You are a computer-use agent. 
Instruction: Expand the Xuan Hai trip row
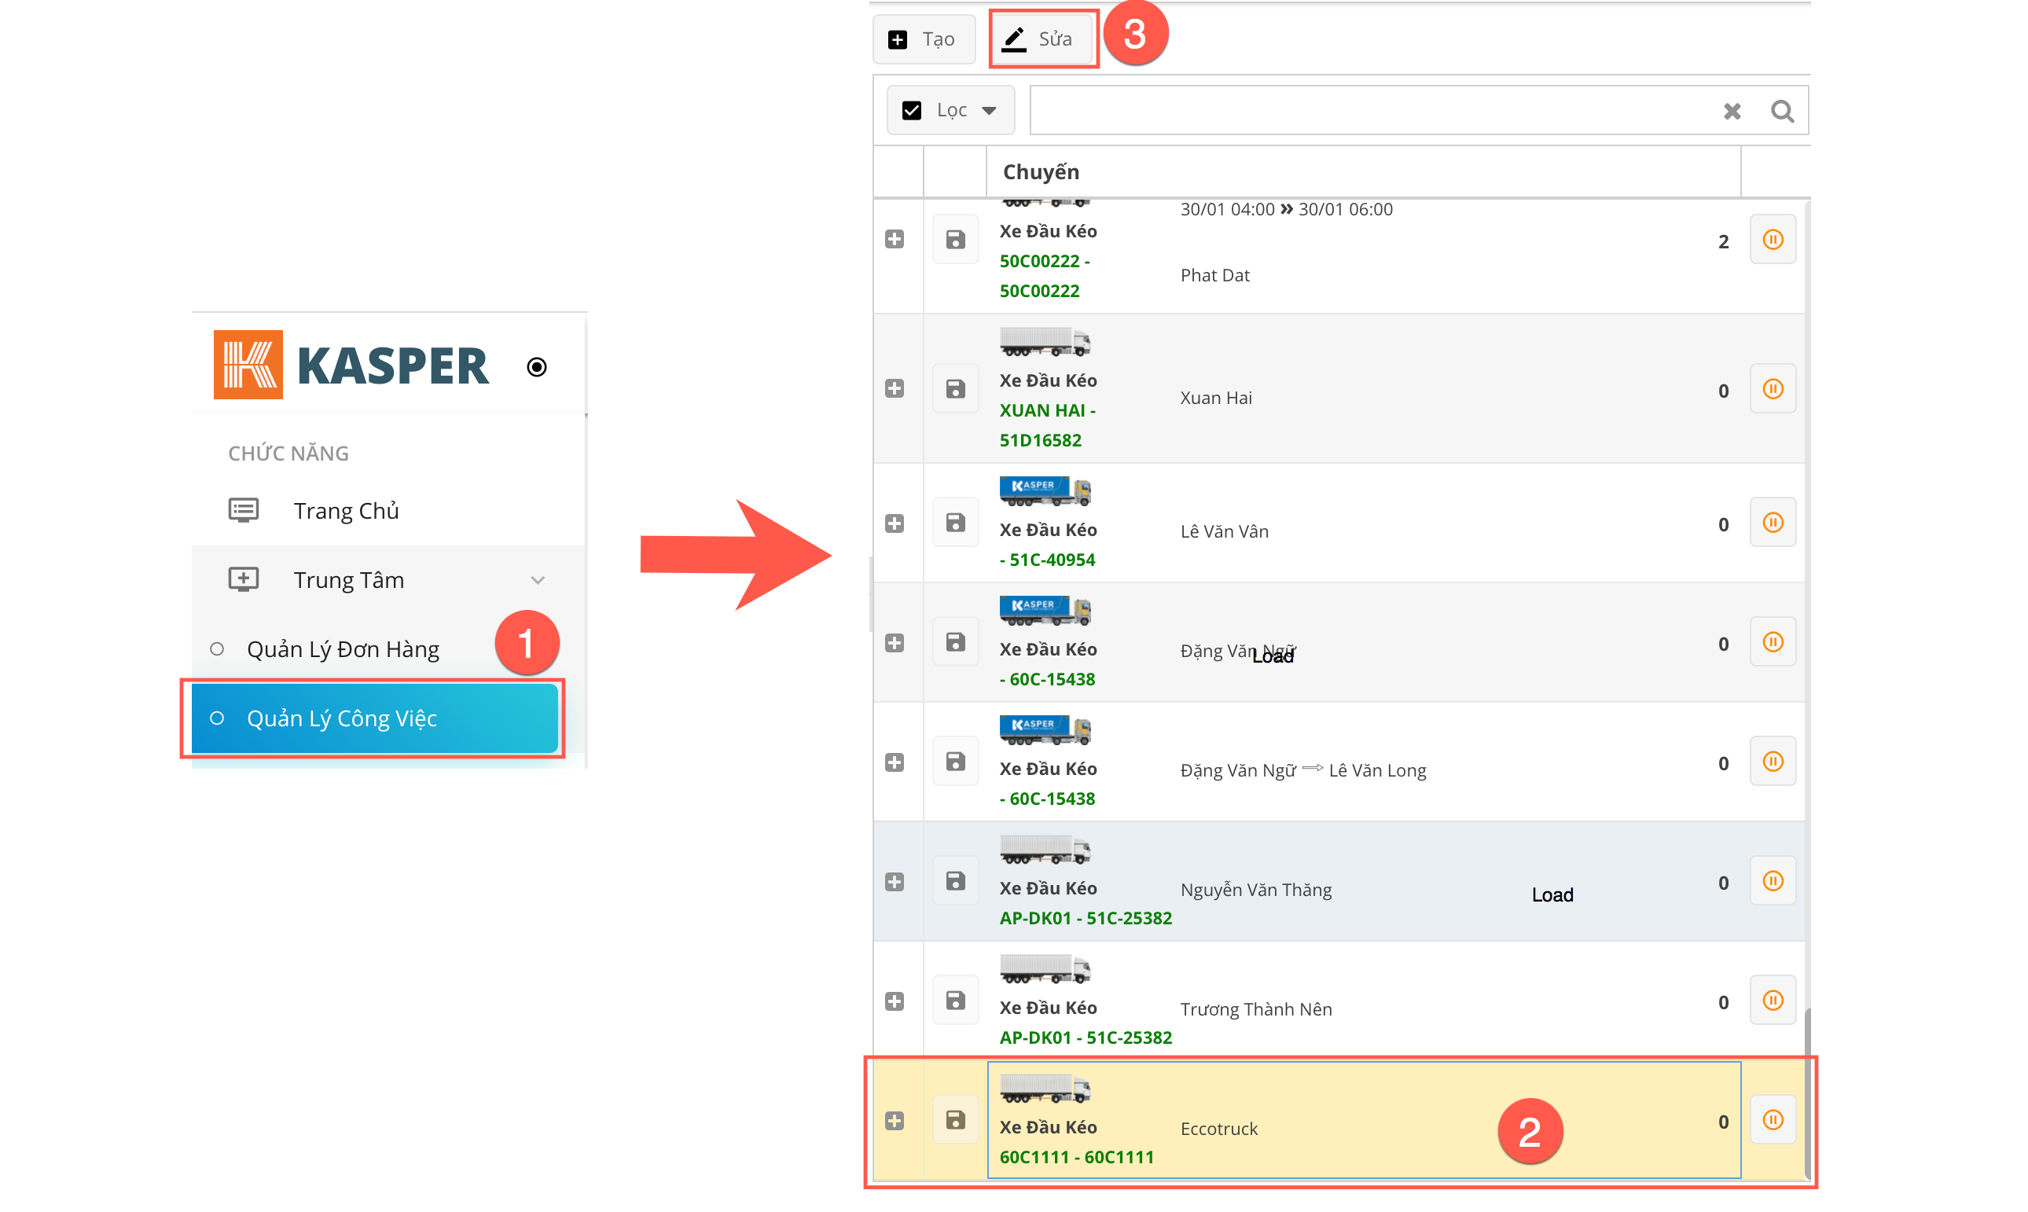pyautogui.click(x=895, y=389)
